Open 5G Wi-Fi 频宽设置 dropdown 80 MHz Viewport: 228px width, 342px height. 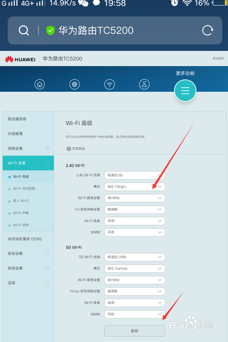coord(135,280)
